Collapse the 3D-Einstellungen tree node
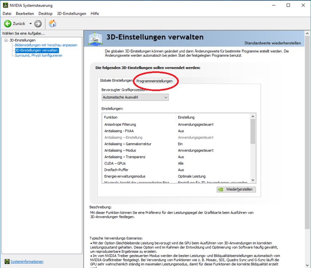Viewport: 311px width, 268px height. tap(6, 40)
